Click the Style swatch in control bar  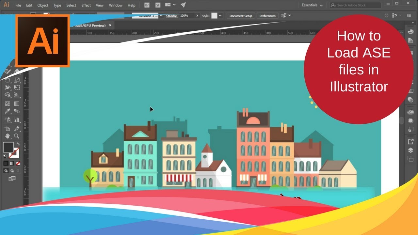(214, 16)
